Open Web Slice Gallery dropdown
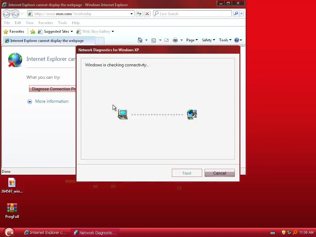Image resolution: width=316 pixels, height=237 pixels. [95, 31]
